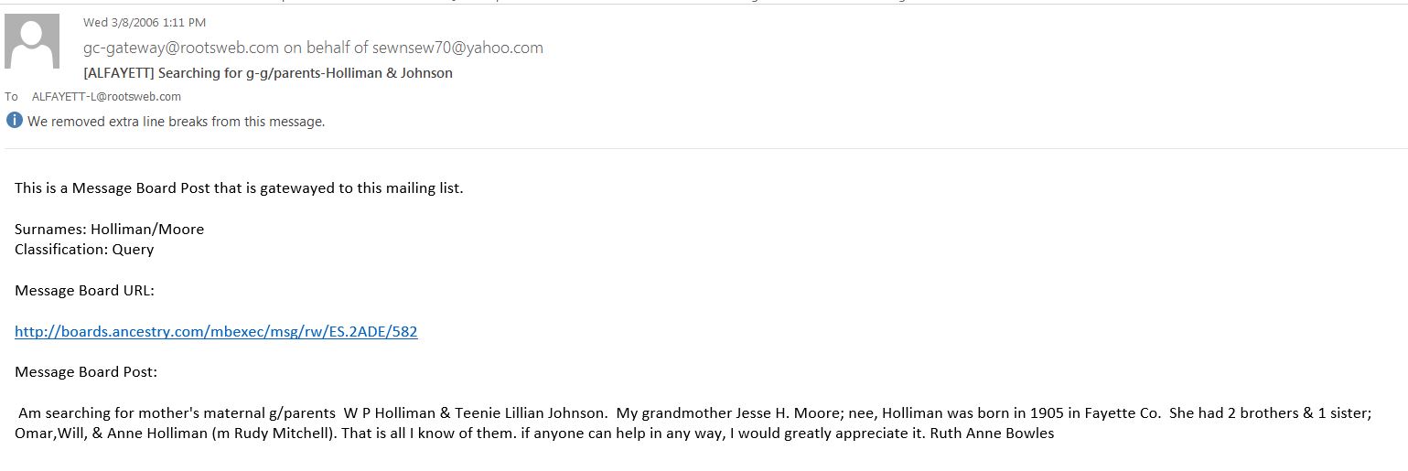The width and height of the screenshot is (1408, 471).
Task: Click the sender's gray avatar placeholder icon
Action: (33, 41)
